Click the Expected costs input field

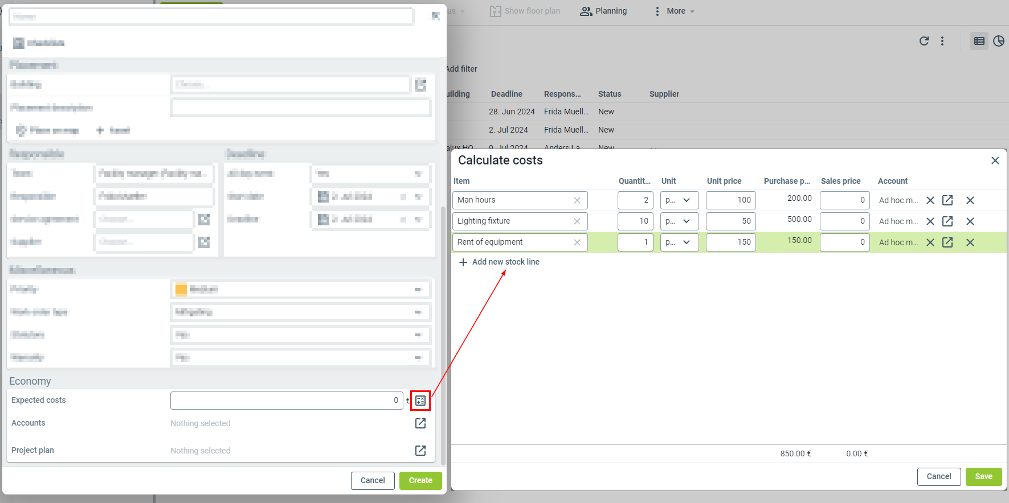click(286, 401)
